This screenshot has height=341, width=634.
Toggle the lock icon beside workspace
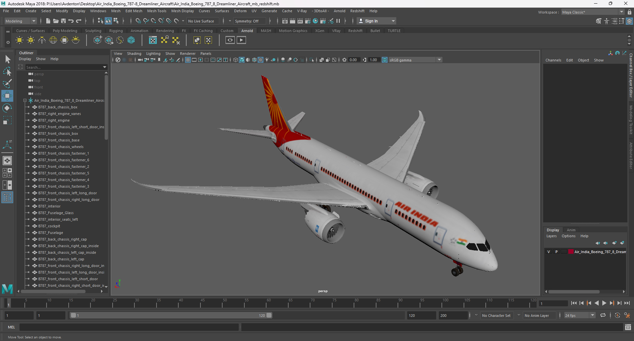(629, 12)
